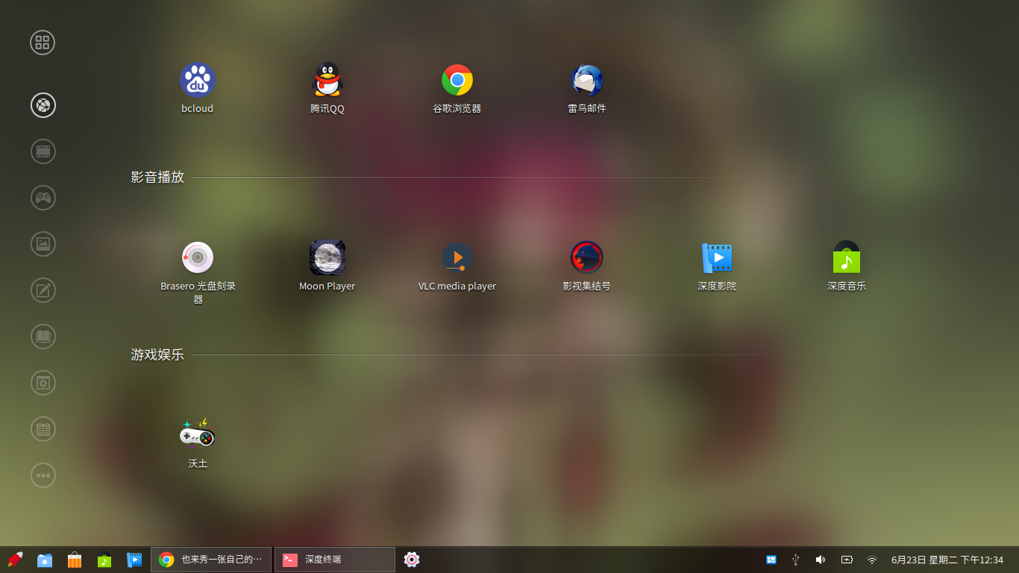Image resolution: width=1019 pixels, height=573 pixels.
Task: Jump to the video film-strip category
Action: pyautogui.click(x=43, y=151)
